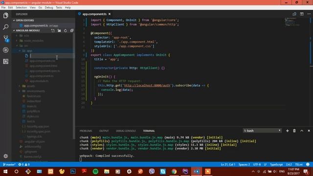Select the app.component.ts editor tab
This screenshot has height=176, width=313.
click(94, 14)
